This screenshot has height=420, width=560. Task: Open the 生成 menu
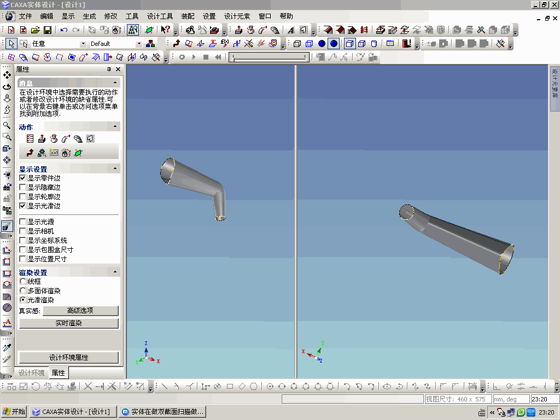point(89,16)
